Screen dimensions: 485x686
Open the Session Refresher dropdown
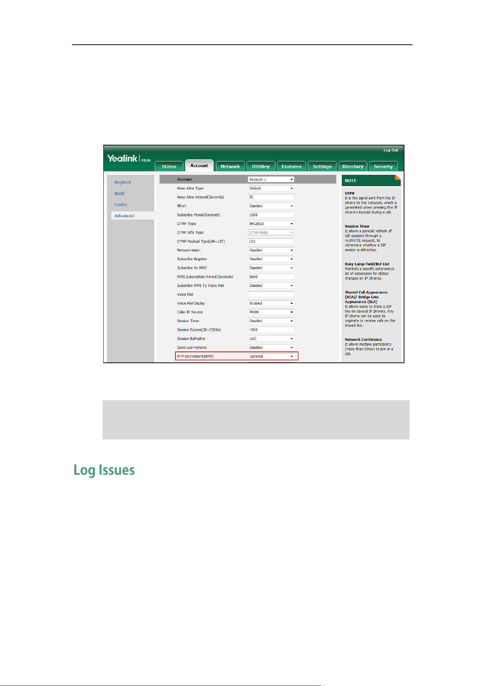271,339
